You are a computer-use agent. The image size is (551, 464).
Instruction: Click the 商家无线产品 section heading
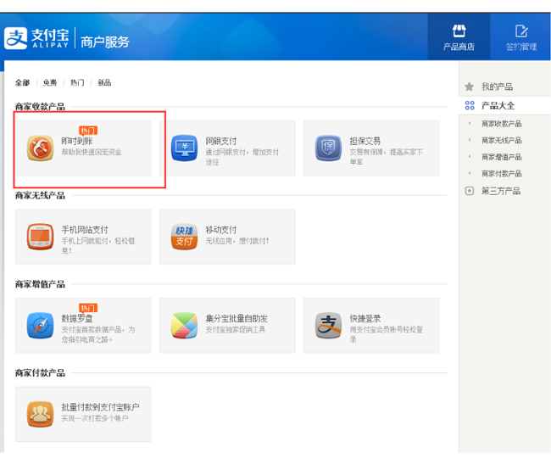point(40,195)
